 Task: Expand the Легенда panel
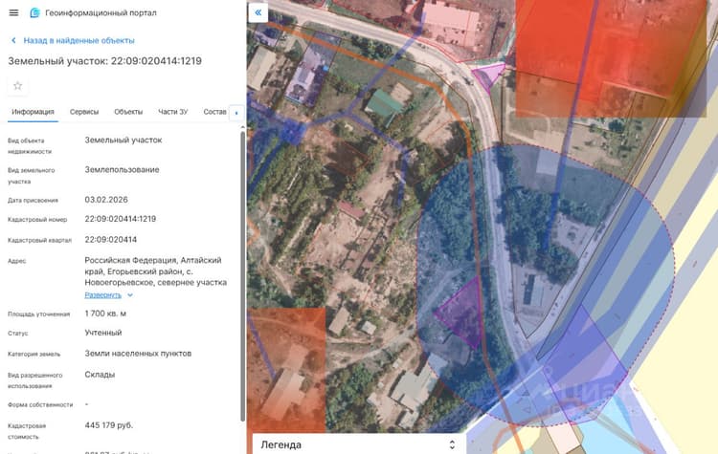359,444
